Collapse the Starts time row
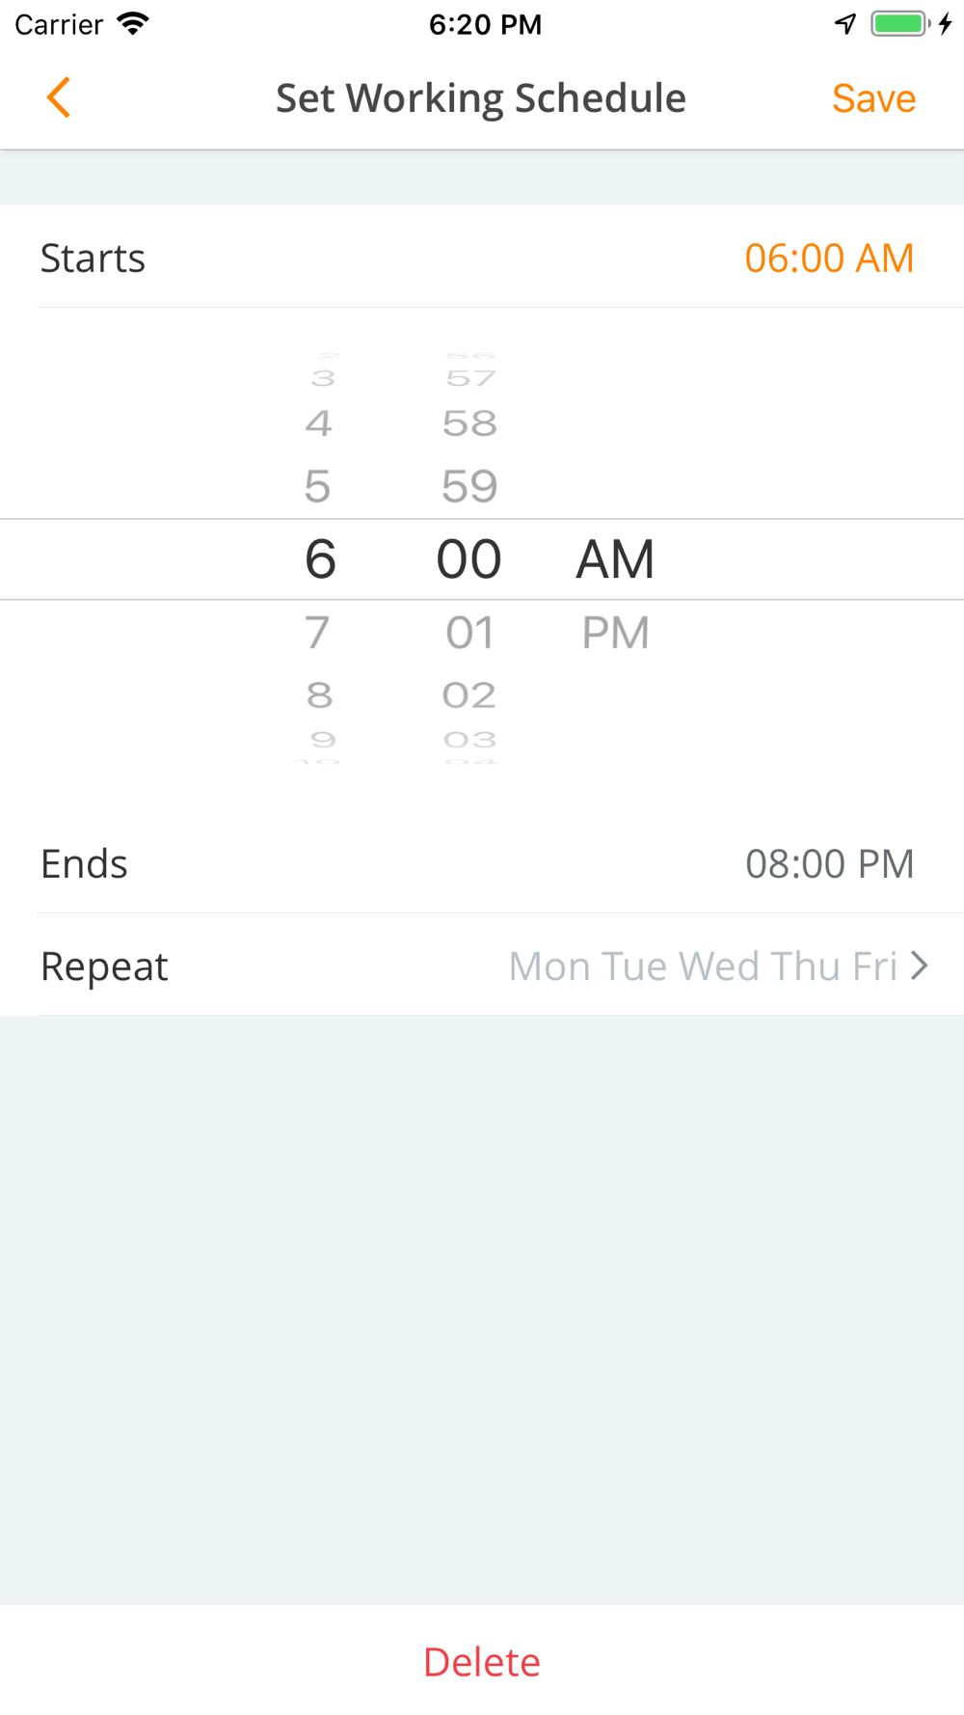The width and height of the screenshot is (964, 1715). click(x=482, y=257)
